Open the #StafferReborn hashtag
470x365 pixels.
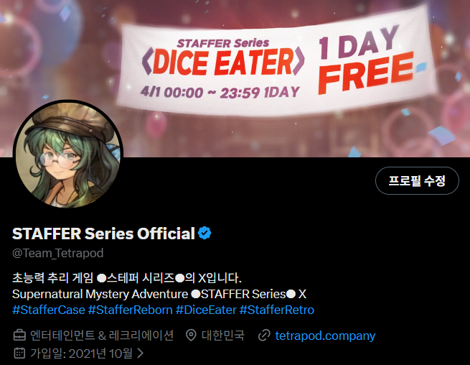pos(131,310)
